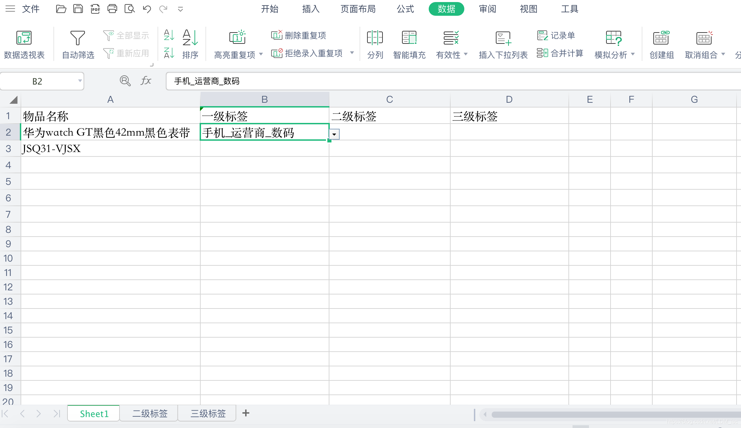Open the Name Box dropdown arrow

coord(80,81)
